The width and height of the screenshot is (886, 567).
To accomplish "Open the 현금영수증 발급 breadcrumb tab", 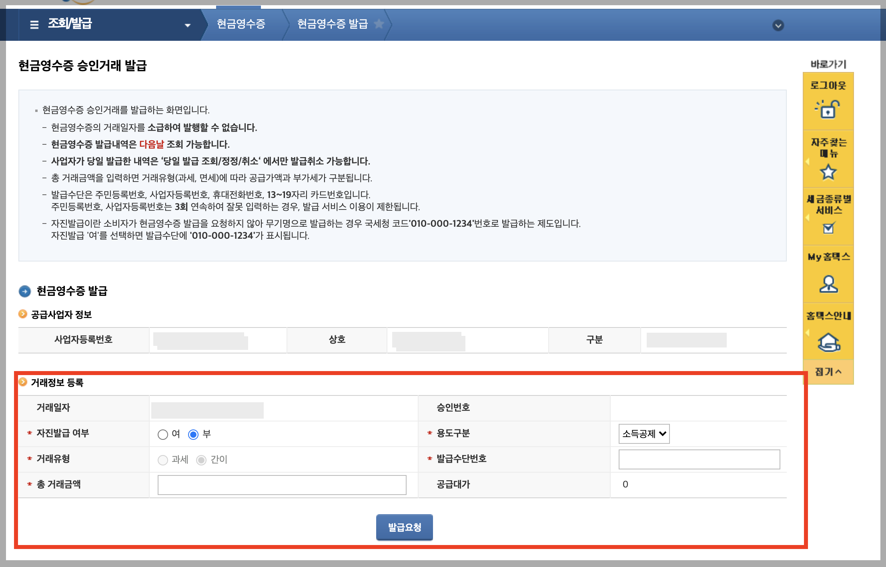I will click(332, 24).
